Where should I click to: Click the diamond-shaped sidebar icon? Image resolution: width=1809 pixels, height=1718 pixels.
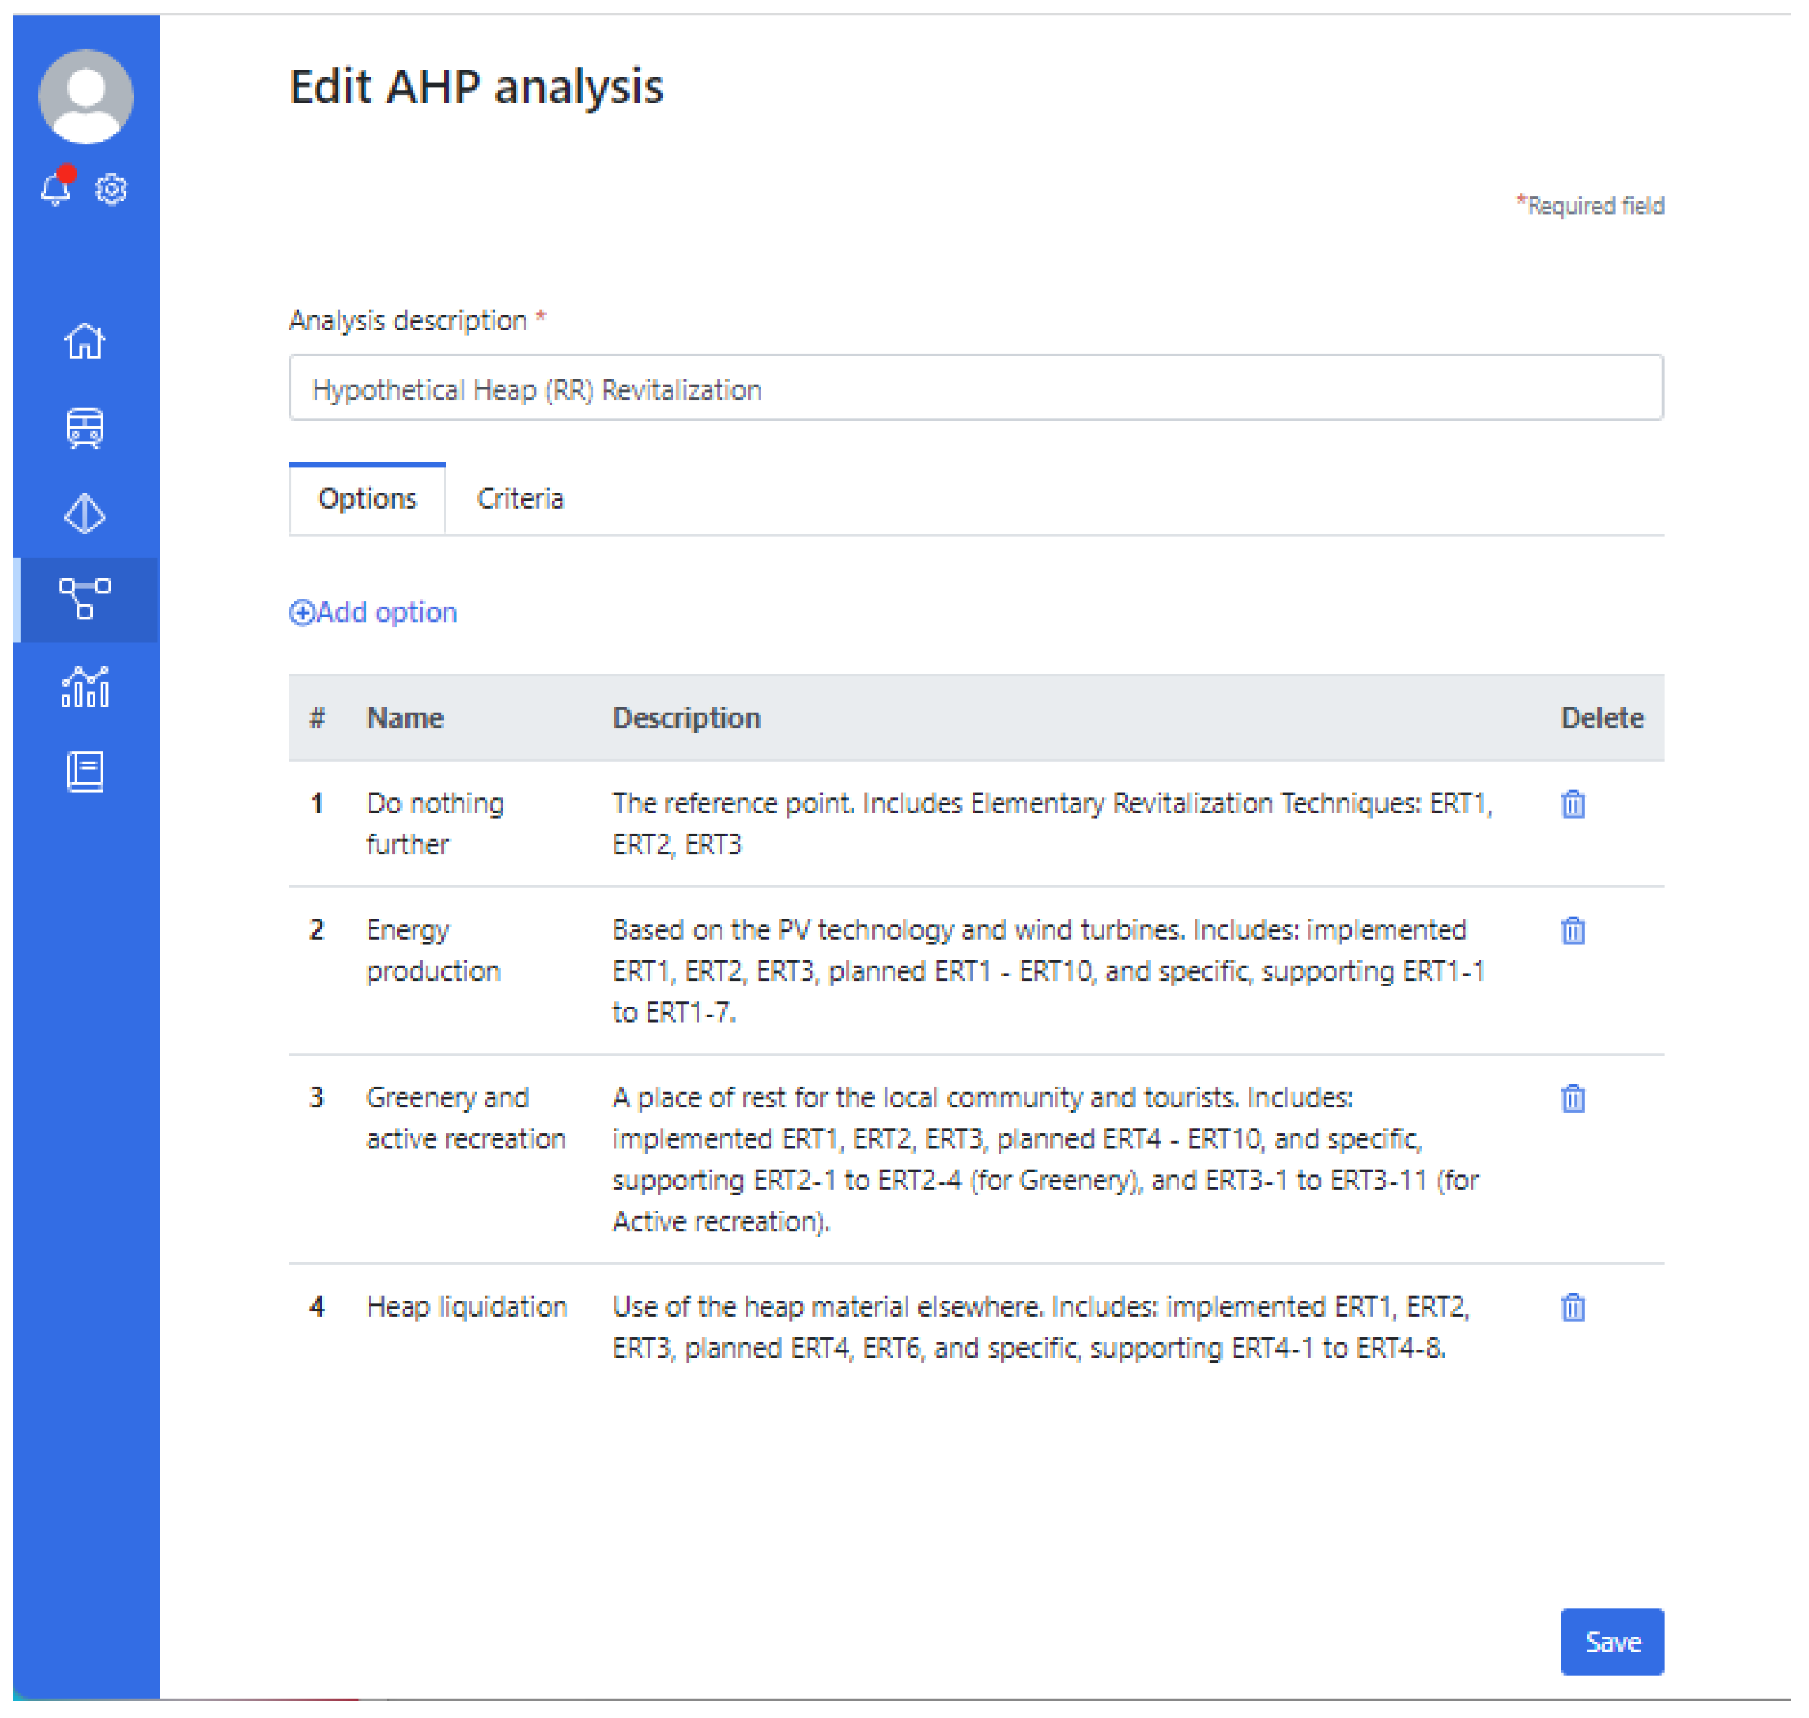85,514
